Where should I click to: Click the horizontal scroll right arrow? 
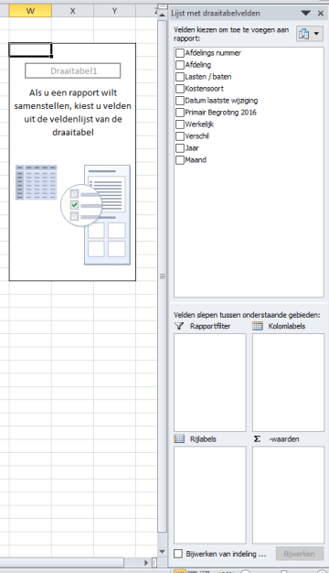click(x=146, y=562)
